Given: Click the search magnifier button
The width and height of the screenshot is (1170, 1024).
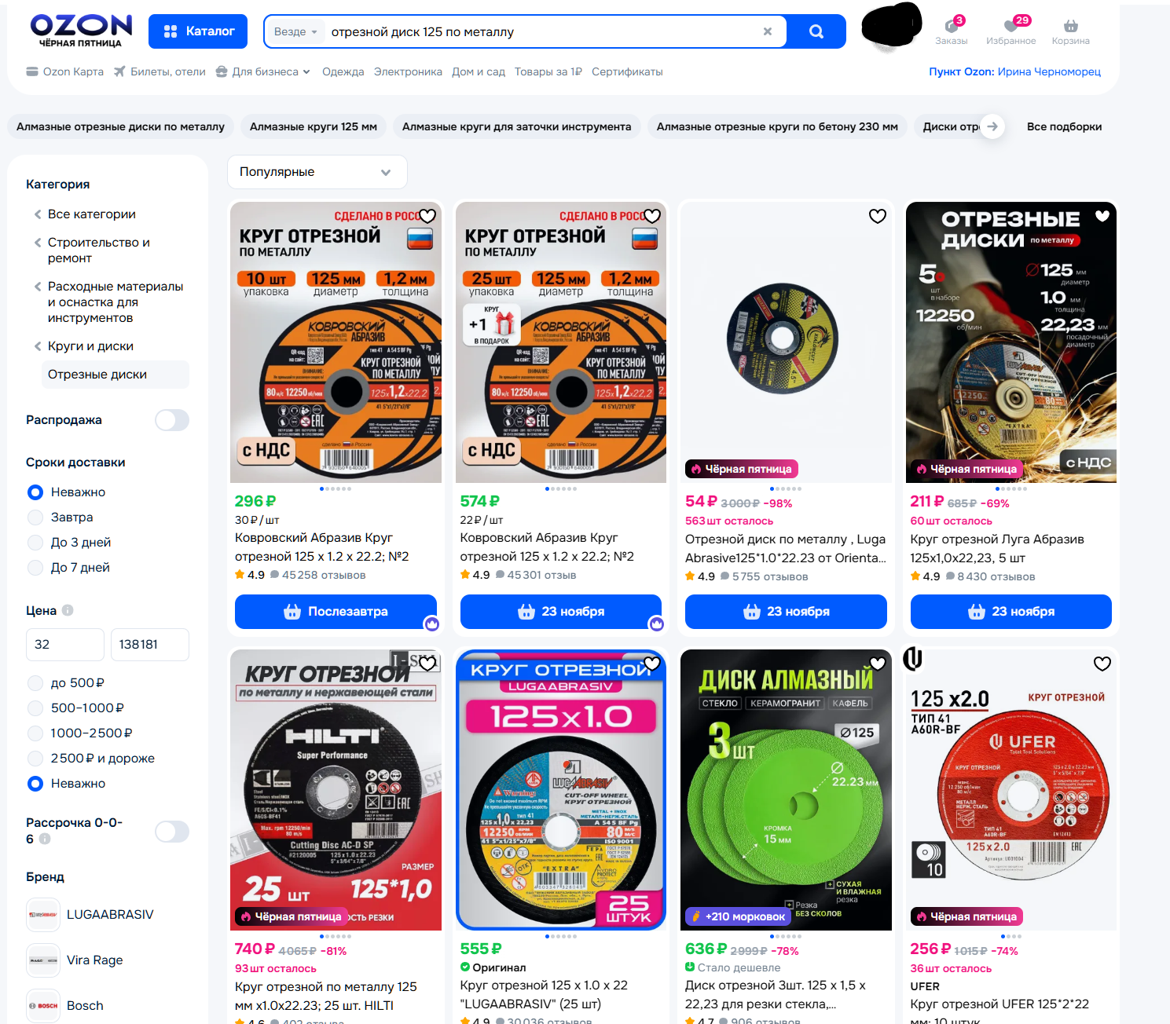Looking at the screenshot, I should [816, 31].
